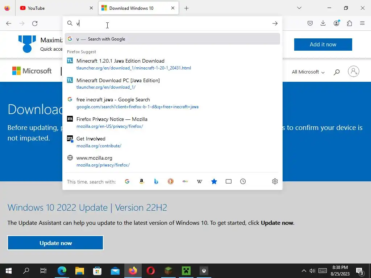Click the Microsoft account sign-in avatar
This screenshot has height=278, width=371.
354,71
